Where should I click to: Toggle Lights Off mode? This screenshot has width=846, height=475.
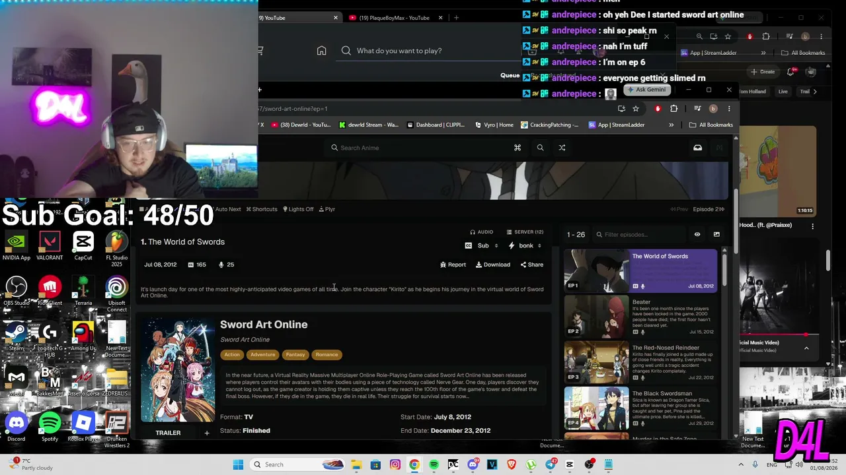pyautogui.click(x=298, y=209)
